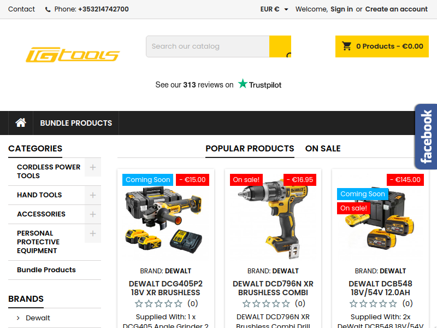
Task: Click the 313 reviews Trustpilot text
Action: (194, 85)
